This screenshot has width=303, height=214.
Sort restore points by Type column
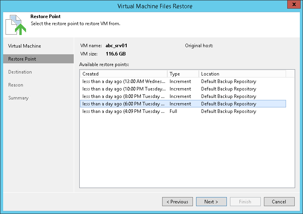[183, 74]
